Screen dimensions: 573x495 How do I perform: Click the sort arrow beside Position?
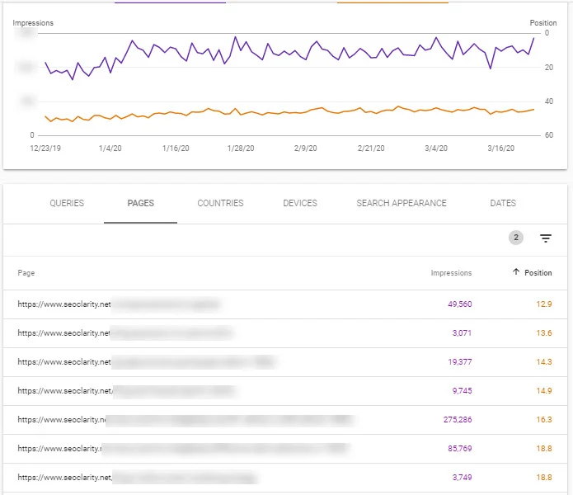(x=515, y=271)
